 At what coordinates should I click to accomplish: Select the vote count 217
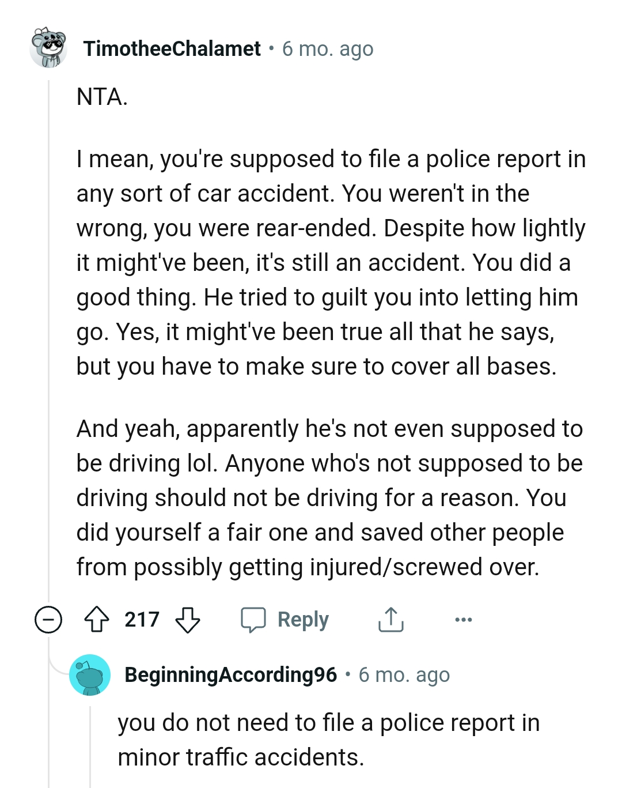142,620
